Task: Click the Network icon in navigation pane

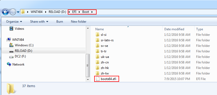Action: coord(9,64)
